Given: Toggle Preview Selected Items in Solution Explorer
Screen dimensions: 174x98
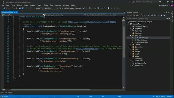Looking at the screenshot, I should point(164,16).
